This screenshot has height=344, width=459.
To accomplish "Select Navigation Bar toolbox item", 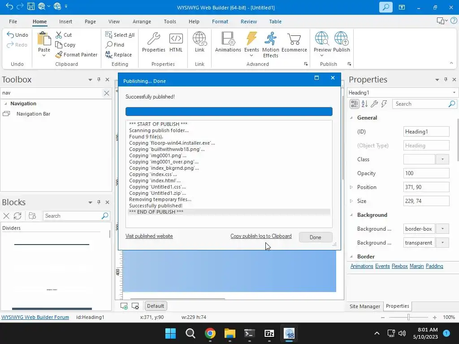I will point(33,114).
